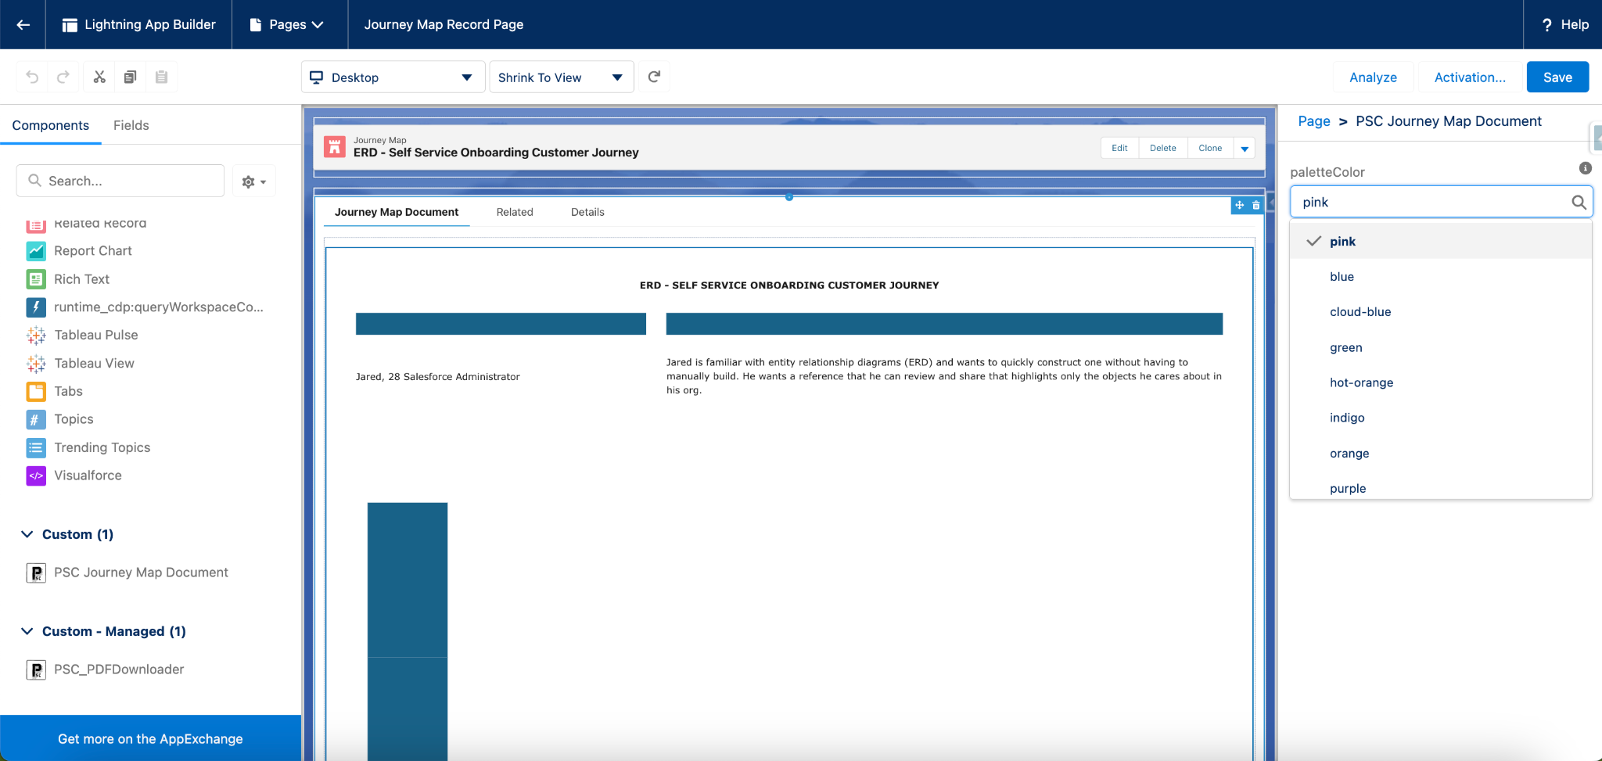1602x761 pixels.
Task: Click the Jared, 28 Salesforce Administrator text
Action: (437, 376)
